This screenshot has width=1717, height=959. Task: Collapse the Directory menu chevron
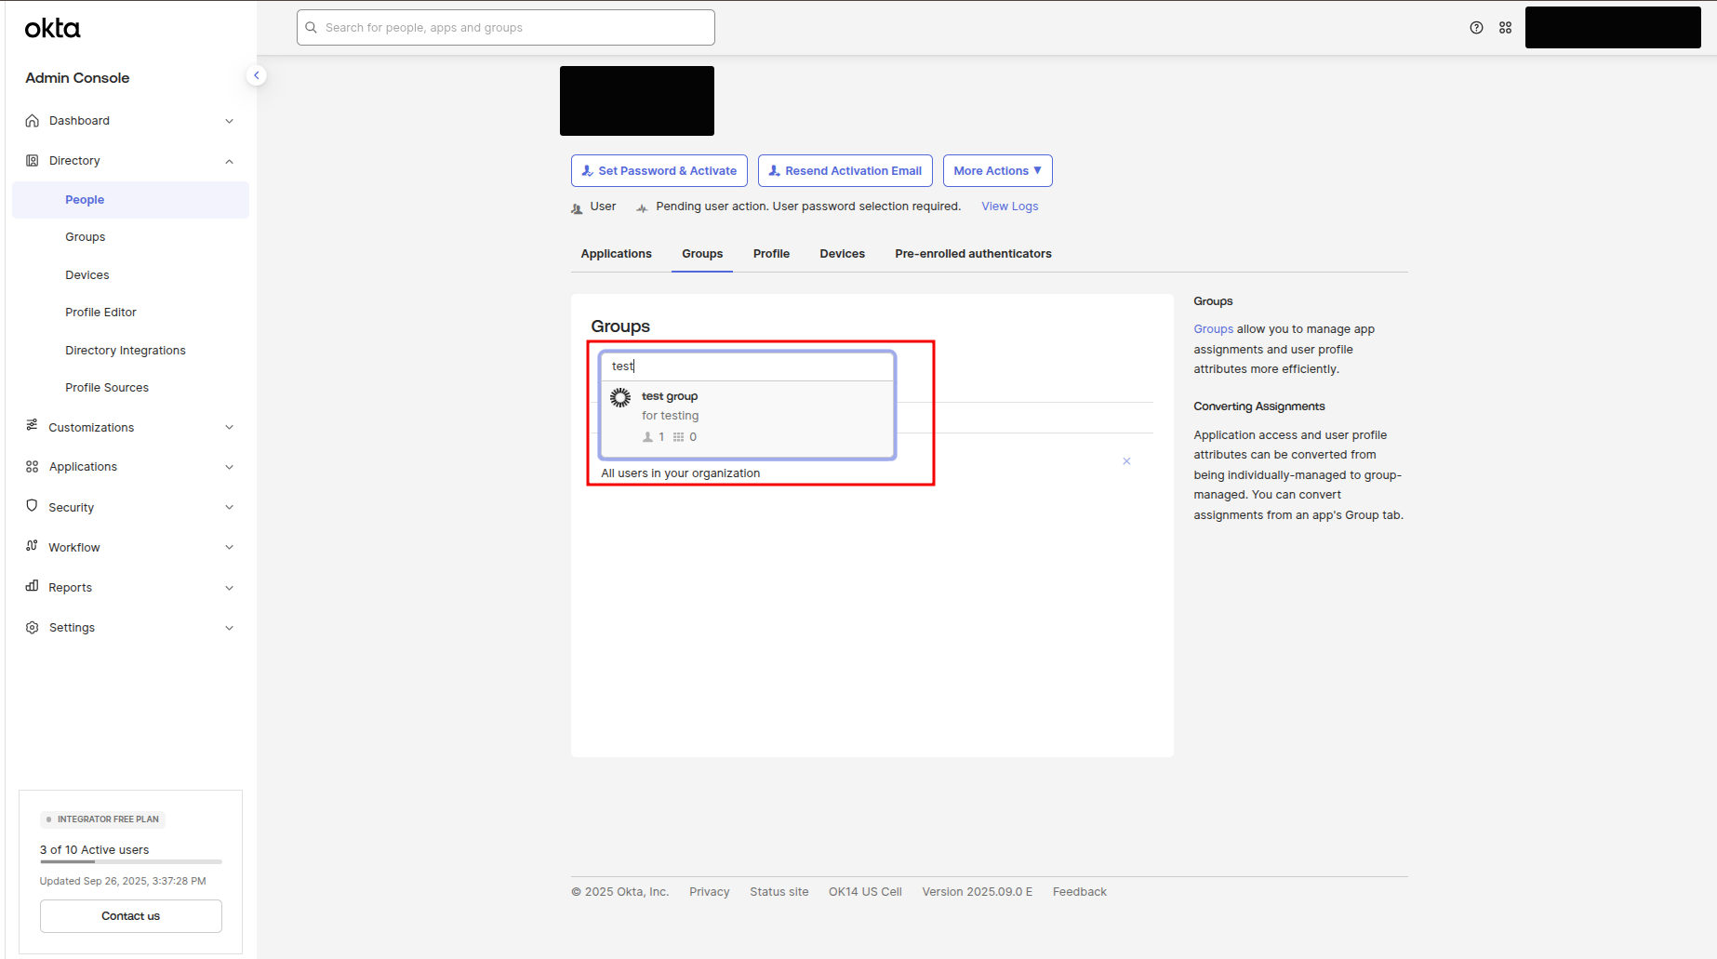click(229, 161)
